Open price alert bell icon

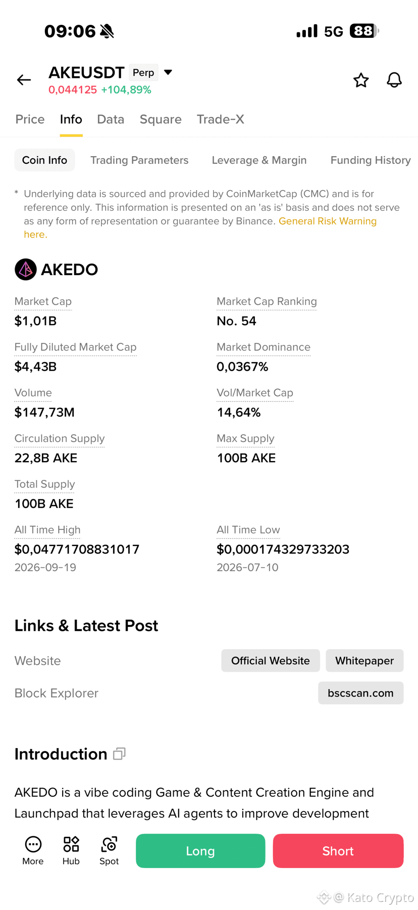tap(394, 80)
